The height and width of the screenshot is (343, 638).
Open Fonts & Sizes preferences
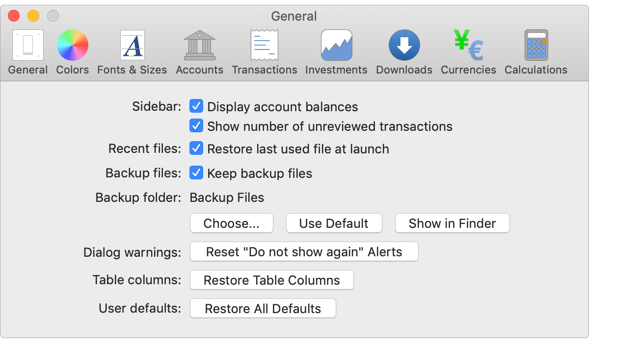tap(132, 46)
